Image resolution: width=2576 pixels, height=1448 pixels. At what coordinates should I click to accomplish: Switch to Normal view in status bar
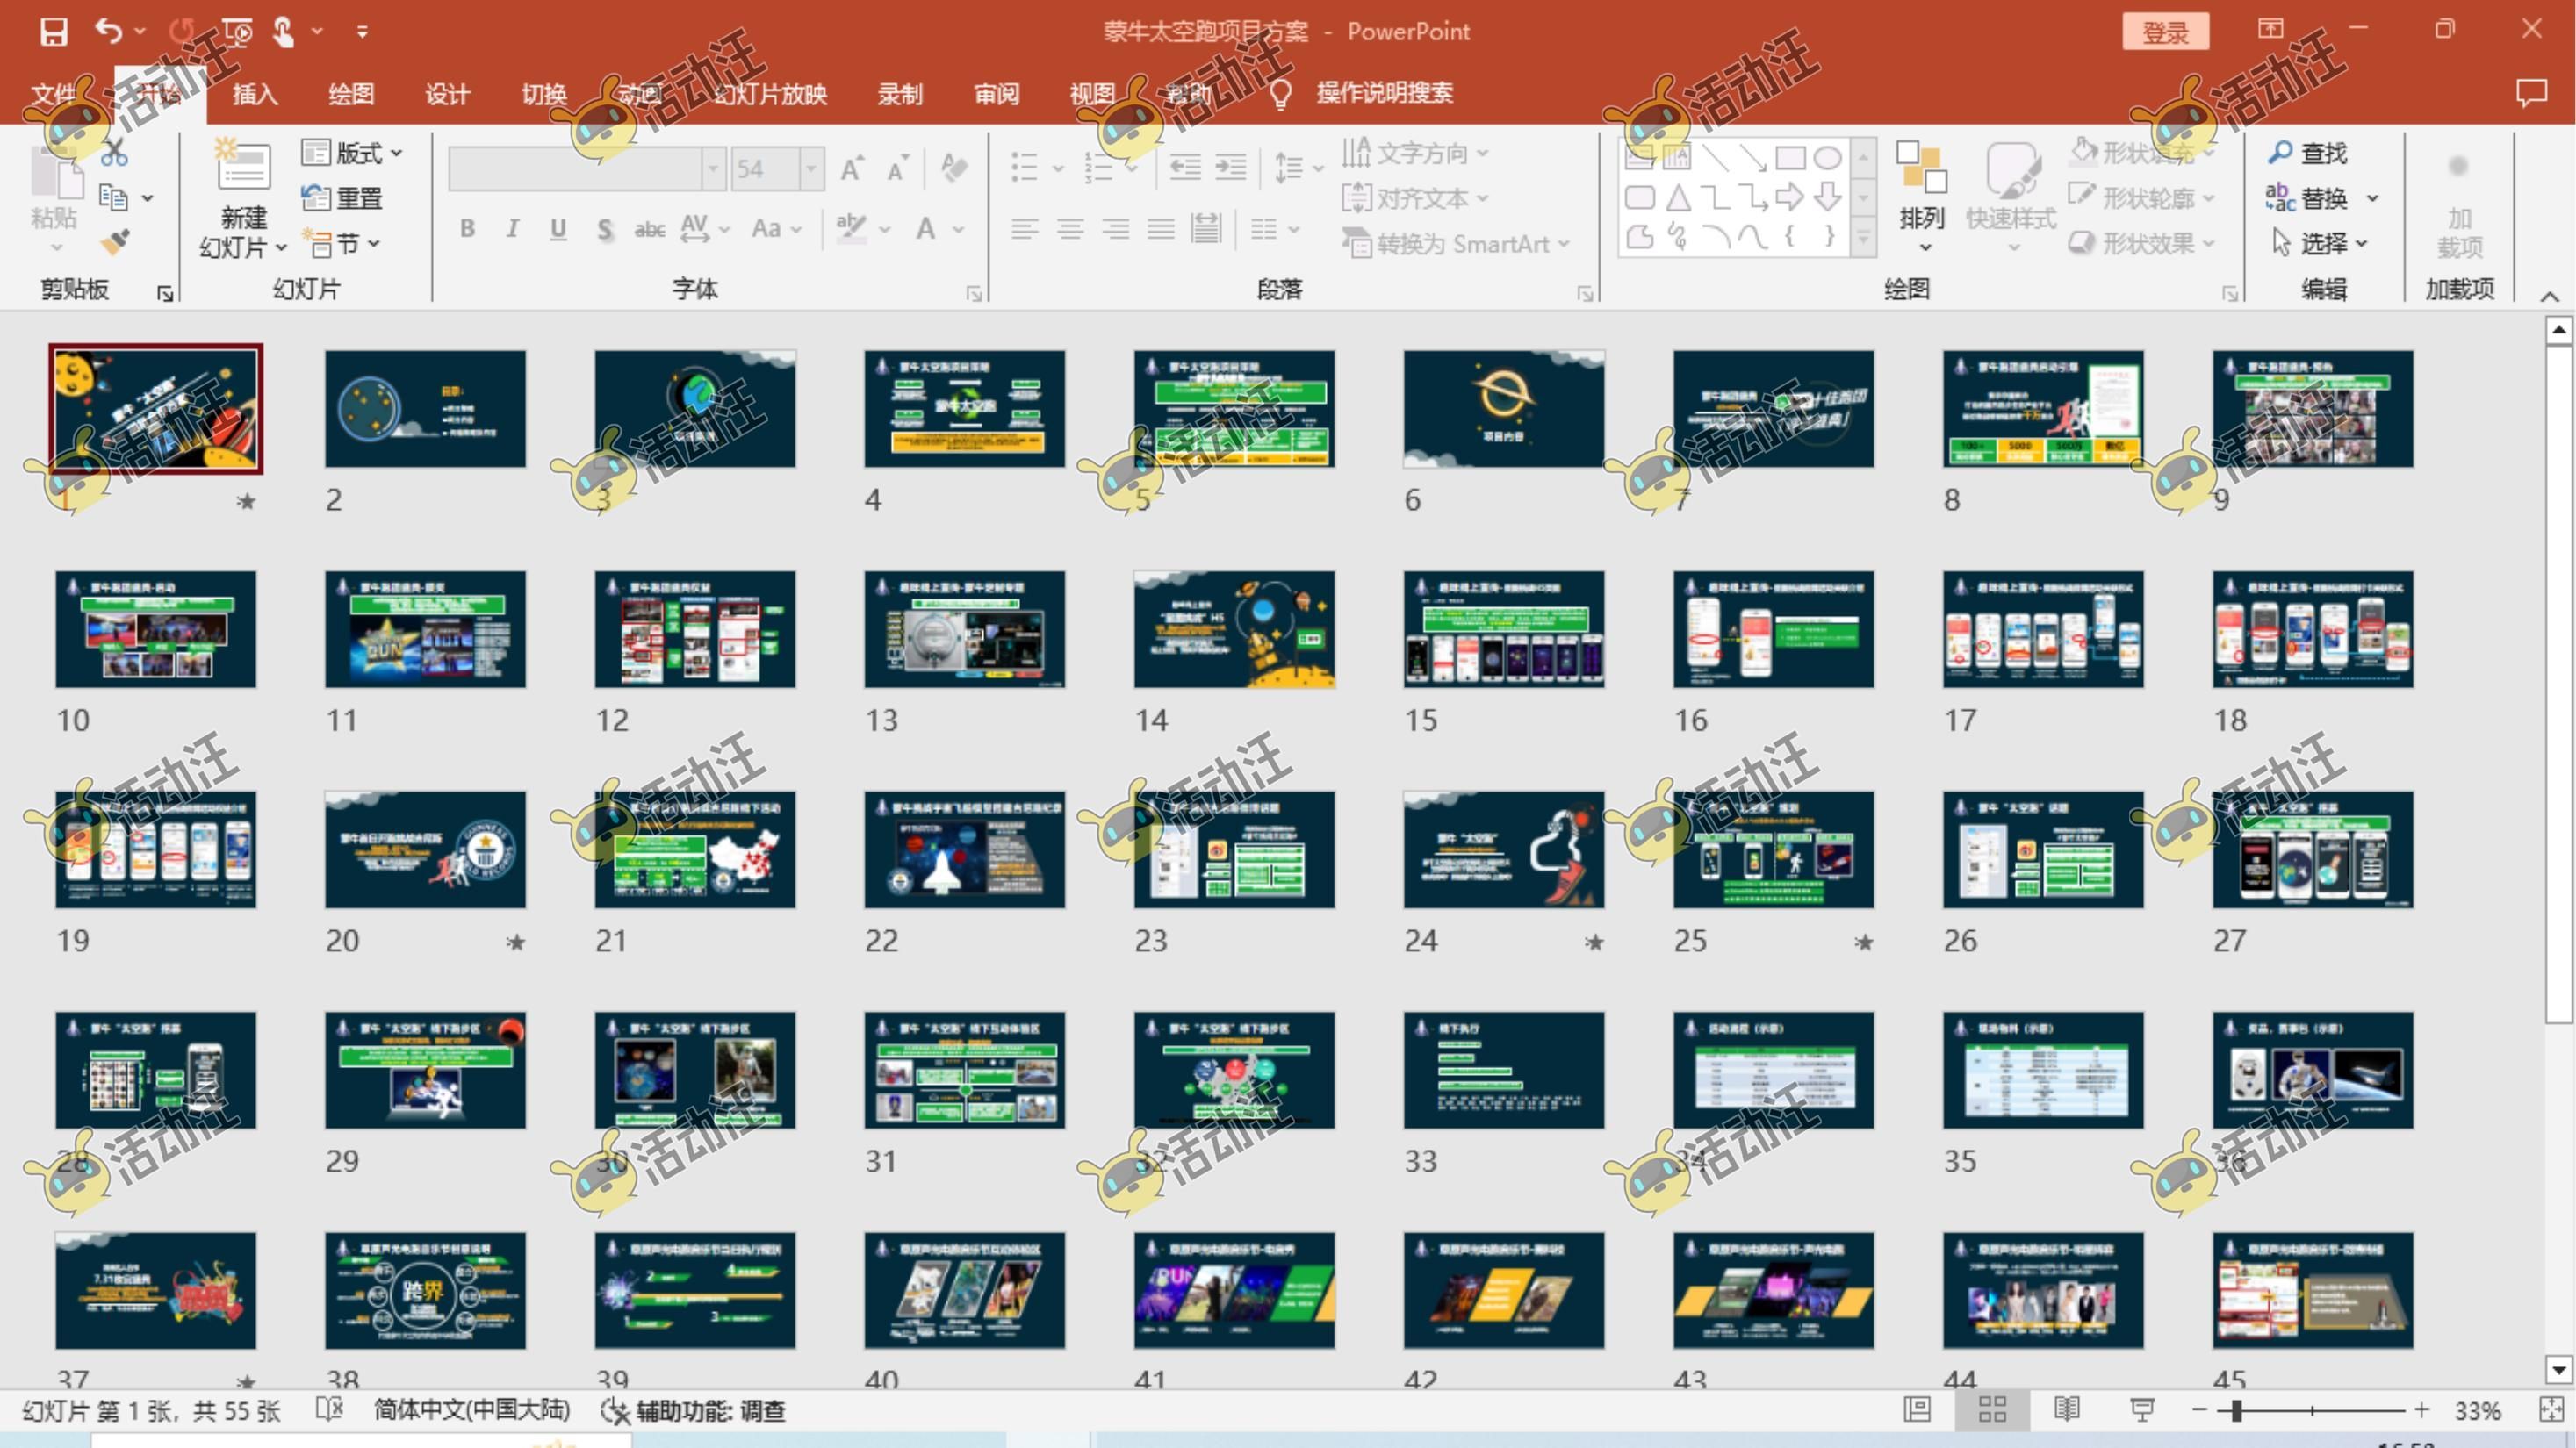coord(1917,1410)
